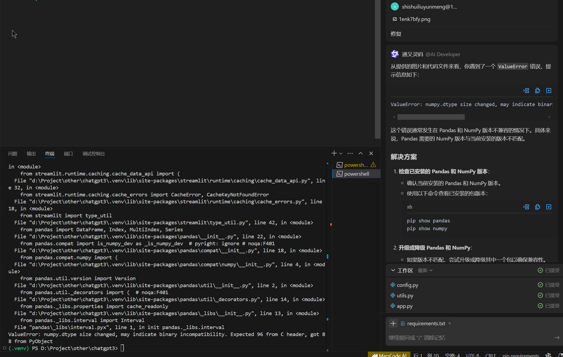Switch to the 问题 panel tab
Image resolution: width=563 pixels, height=357 pixels.
pyautogui.click(x=13, y=154)
